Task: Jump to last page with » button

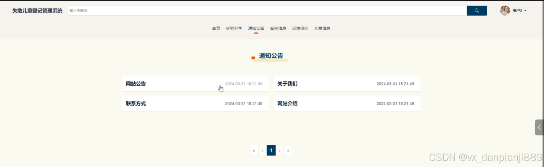Action: pyautogui.click(x=288, y=151)
